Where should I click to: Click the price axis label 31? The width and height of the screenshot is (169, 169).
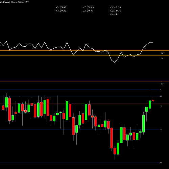click(x=161, y=90)
